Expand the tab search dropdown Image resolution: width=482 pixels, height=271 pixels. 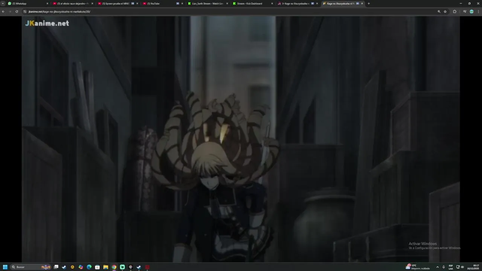[3, 3]
